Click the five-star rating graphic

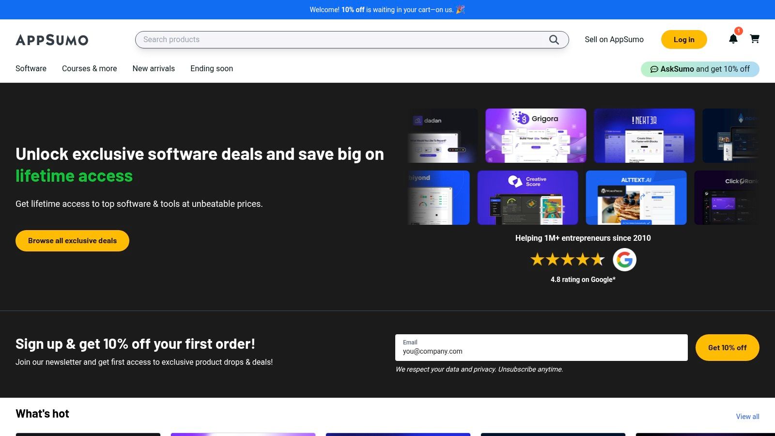pos(567,260)
